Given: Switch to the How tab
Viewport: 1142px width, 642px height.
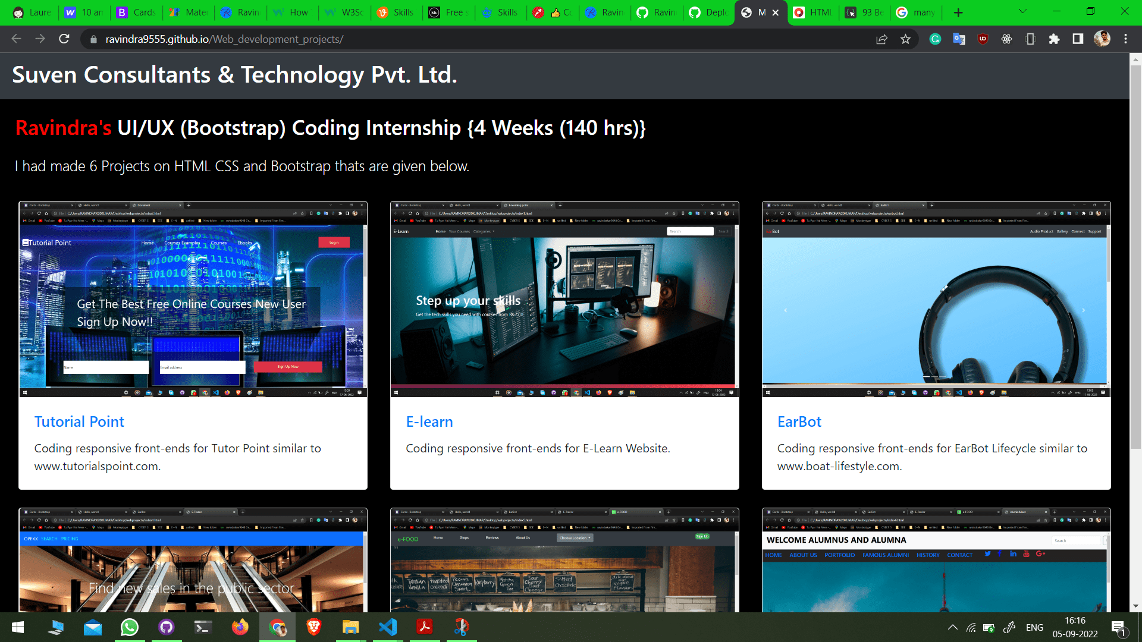Looking at the screenshot, I should [x=293, y=12].
